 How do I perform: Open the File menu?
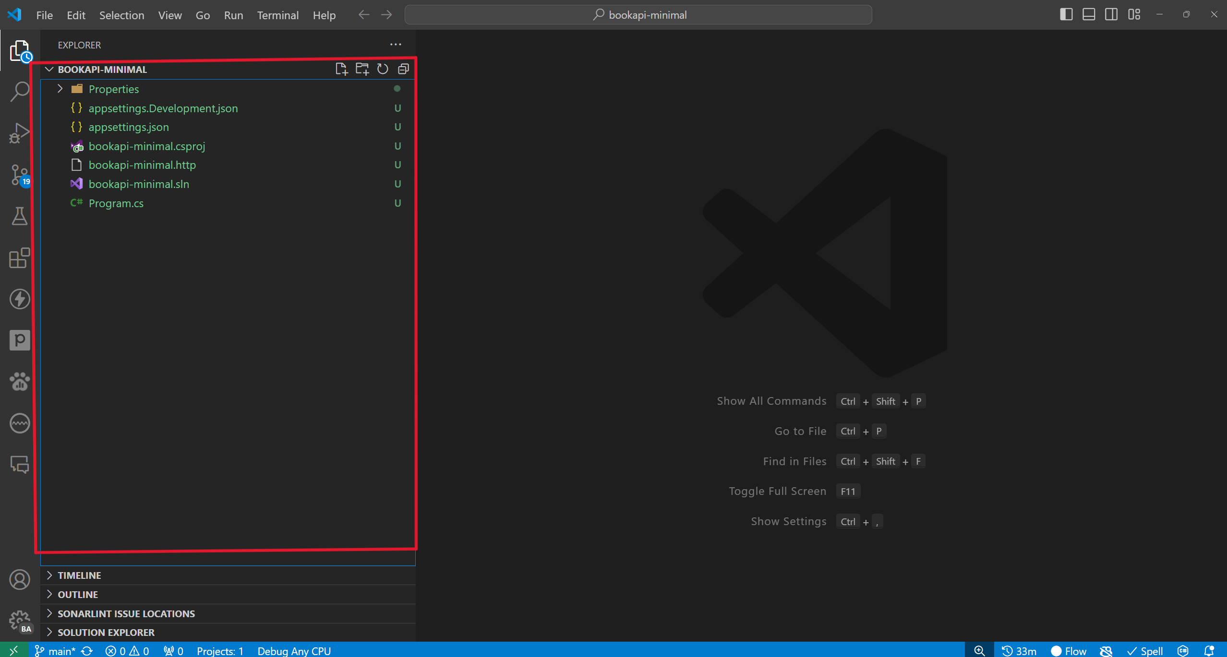click(45, 15)
